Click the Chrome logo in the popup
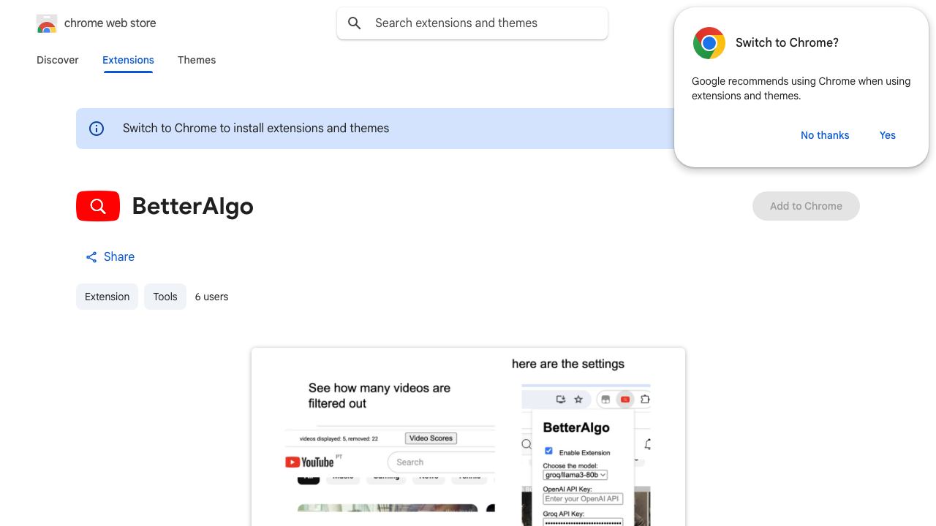The height and width of the screenshot is (526, 936). 709,43
